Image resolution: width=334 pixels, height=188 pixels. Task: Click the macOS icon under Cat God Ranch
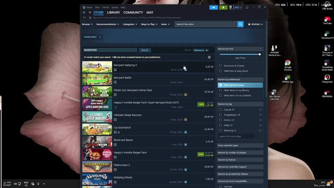[x=119, y=132]
